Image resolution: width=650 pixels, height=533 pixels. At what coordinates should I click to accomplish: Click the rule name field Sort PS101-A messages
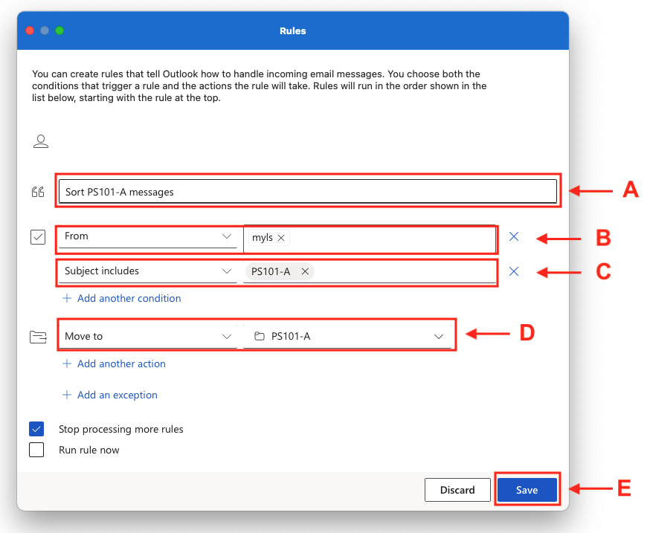click(308, 192)
